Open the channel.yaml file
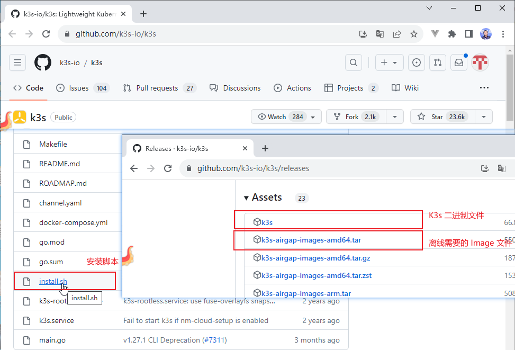This screenshot has width=515, height=350. (x=60, y=203)
